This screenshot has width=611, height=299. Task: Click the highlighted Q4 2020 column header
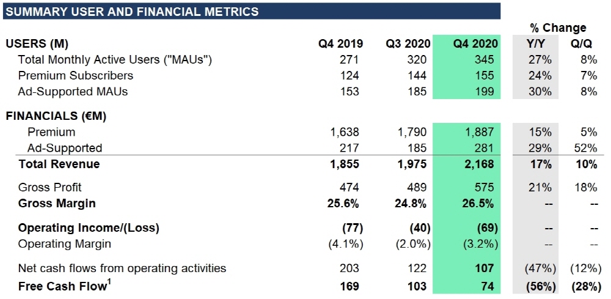(x=475, y=44)
